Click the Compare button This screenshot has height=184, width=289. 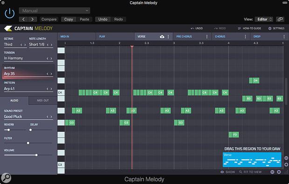coord(49,19)
